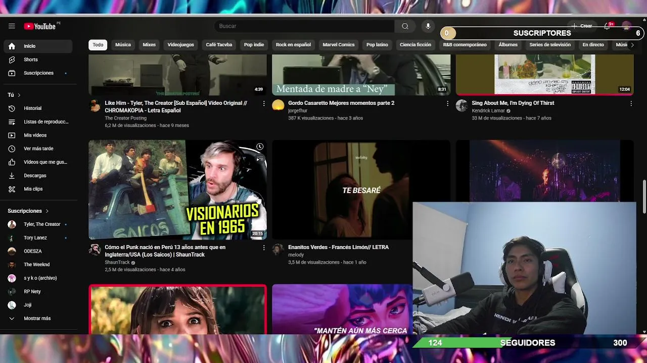Select Ciencia ficción chip

[415, 45]
